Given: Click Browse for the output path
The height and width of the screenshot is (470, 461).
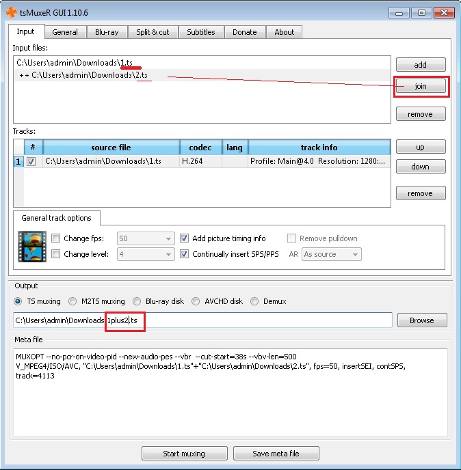Looking at the screenshot, I should click(422, 320).
